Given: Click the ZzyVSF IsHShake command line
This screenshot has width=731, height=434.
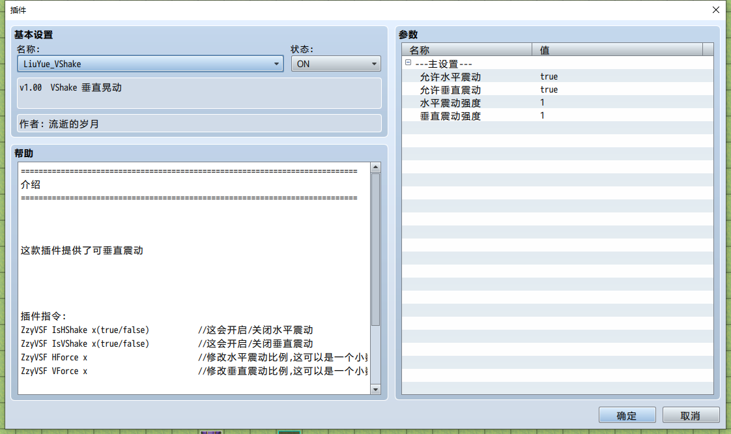Looking at the screenshot, I should (167, 330).
